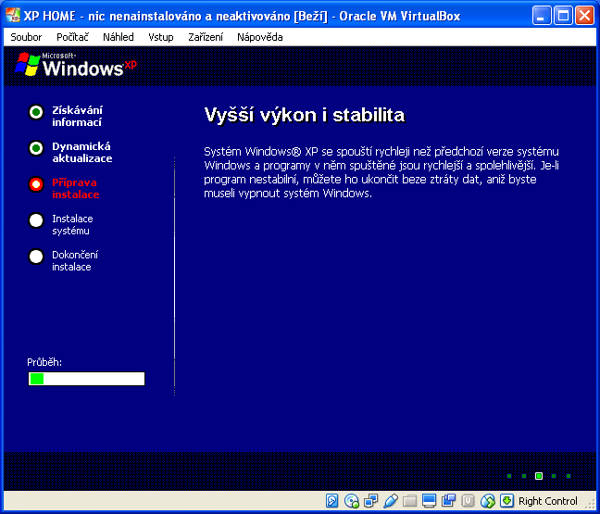600x514 pixels.
Task: Click the VirtualBox XP icon in title bar
Action: pos(13,16)
